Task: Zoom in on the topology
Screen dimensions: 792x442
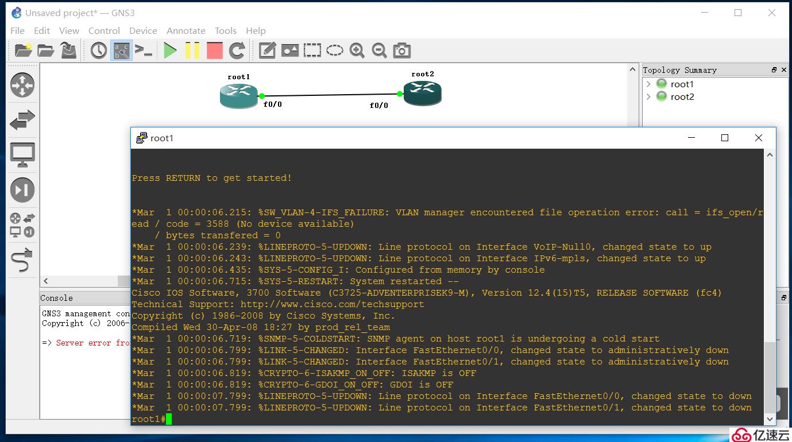Action: click(x=357, y=51)
